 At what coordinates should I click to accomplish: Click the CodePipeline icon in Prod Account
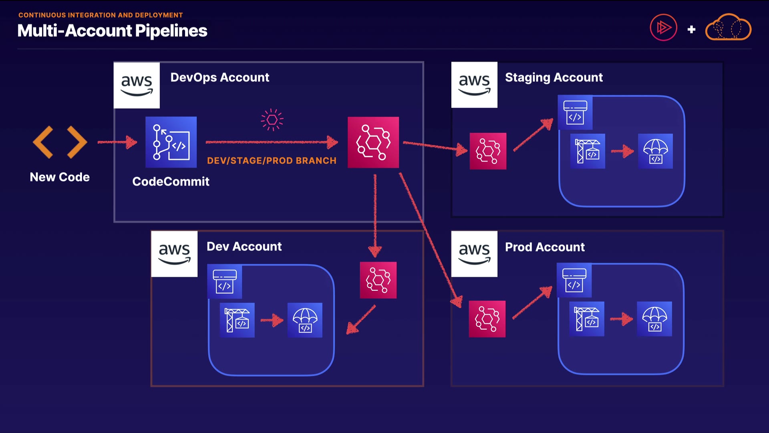click(x=574, y=280)
